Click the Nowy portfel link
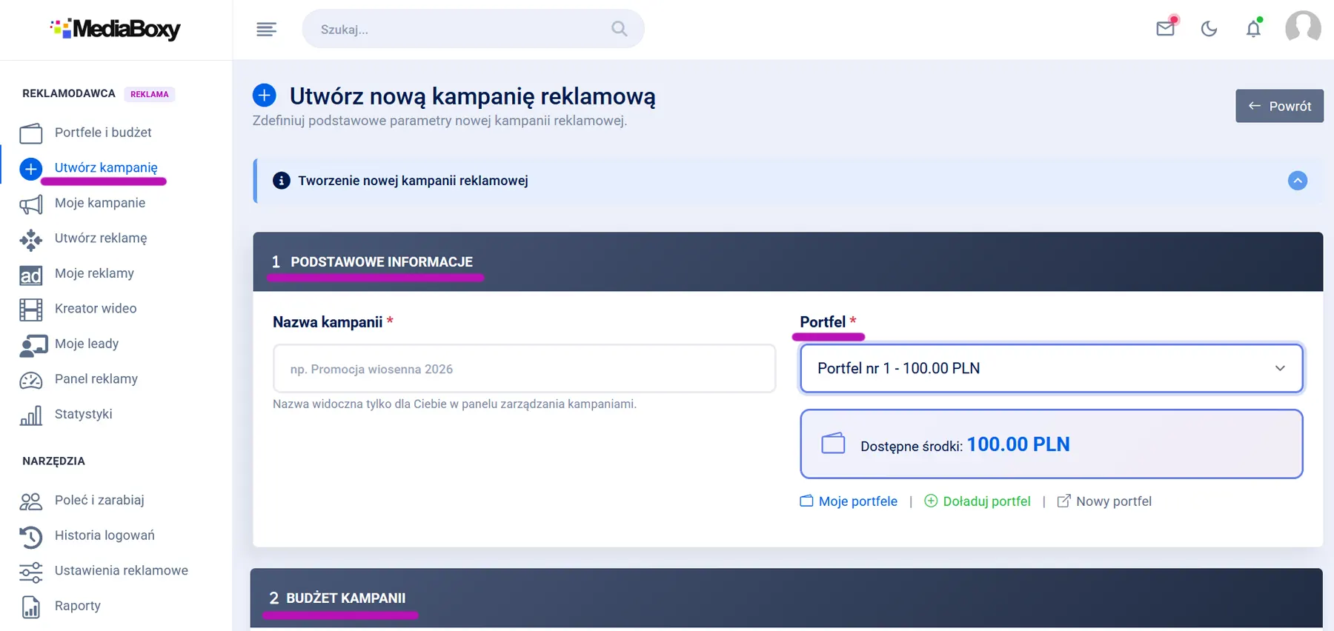Image resolution: width=1334 pixels, height=631 pixels. [x=1104, y=501]
